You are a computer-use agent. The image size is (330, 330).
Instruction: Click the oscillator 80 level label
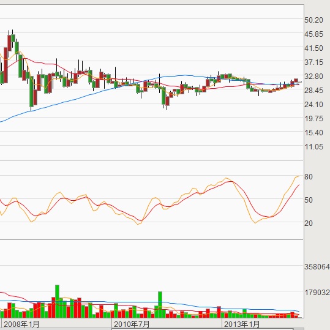309,177
